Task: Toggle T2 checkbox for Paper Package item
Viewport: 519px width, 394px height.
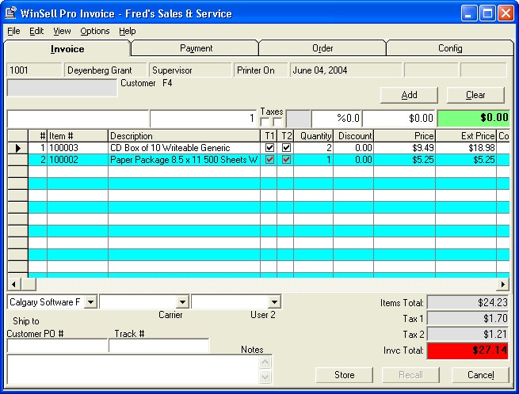Action: click(286, 160)
